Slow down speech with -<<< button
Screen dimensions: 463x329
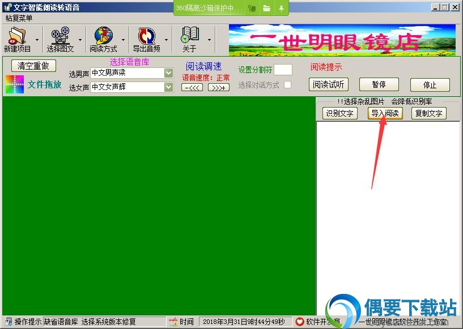point(192,88)
